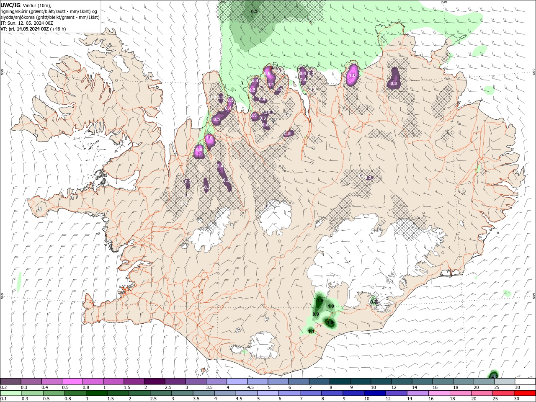Pick the deep blue 10–12 rain legend swatch
The height and width of the screenshot is (402, 536).
[375, 393]
